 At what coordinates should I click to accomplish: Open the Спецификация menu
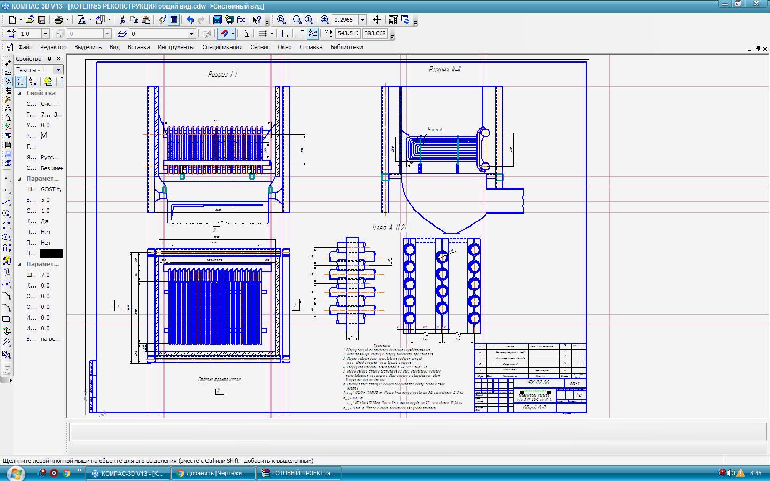pyautogui.click(x=222, y=47)
